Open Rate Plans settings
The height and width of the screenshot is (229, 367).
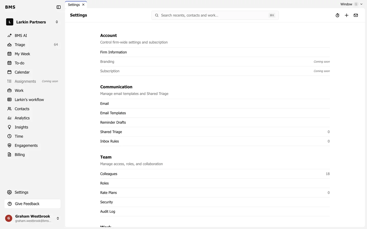(x=215, y=193)
